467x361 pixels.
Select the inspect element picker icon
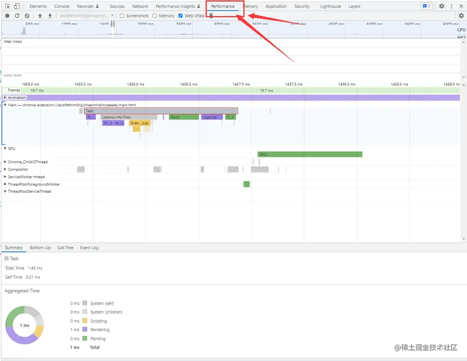[7, 6]
